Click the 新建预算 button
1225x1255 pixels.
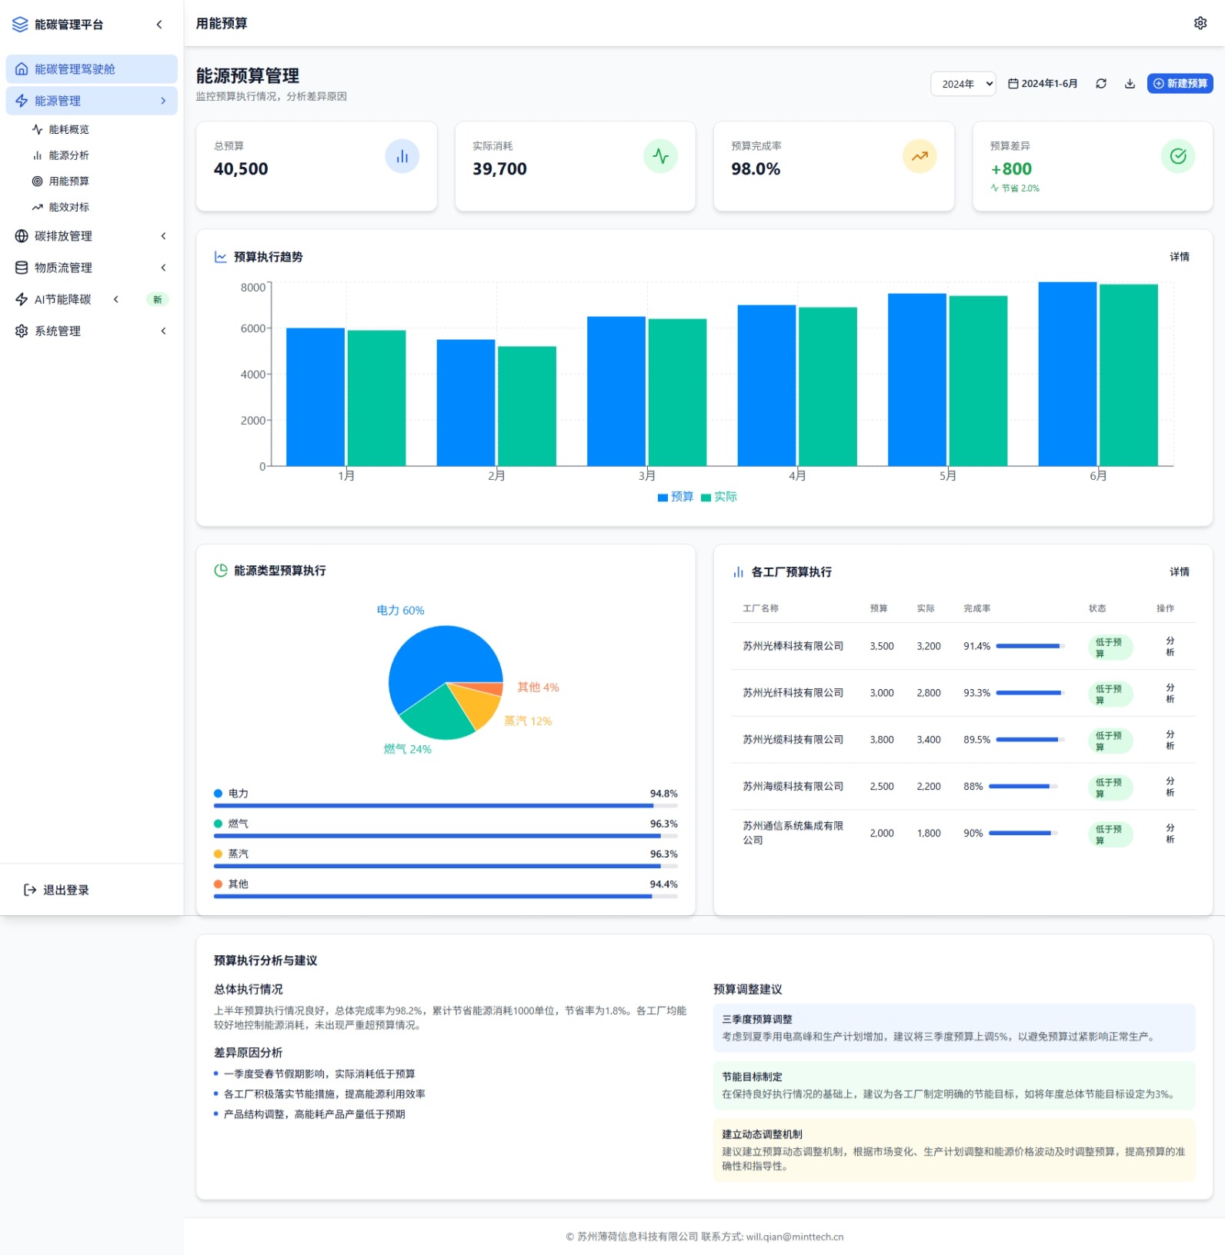[x=1180, y=84]
